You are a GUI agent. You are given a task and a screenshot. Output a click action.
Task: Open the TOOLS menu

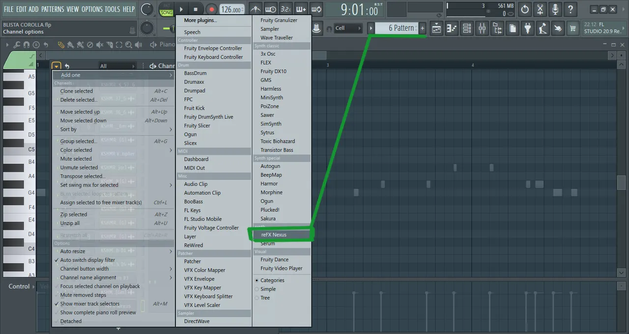tap(112, 9)
